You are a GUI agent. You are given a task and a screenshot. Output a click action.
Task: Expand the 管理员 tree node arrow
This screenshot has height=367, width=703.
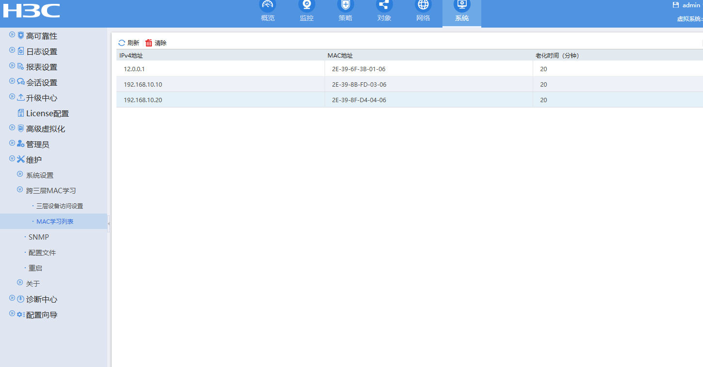click(12, 143)
